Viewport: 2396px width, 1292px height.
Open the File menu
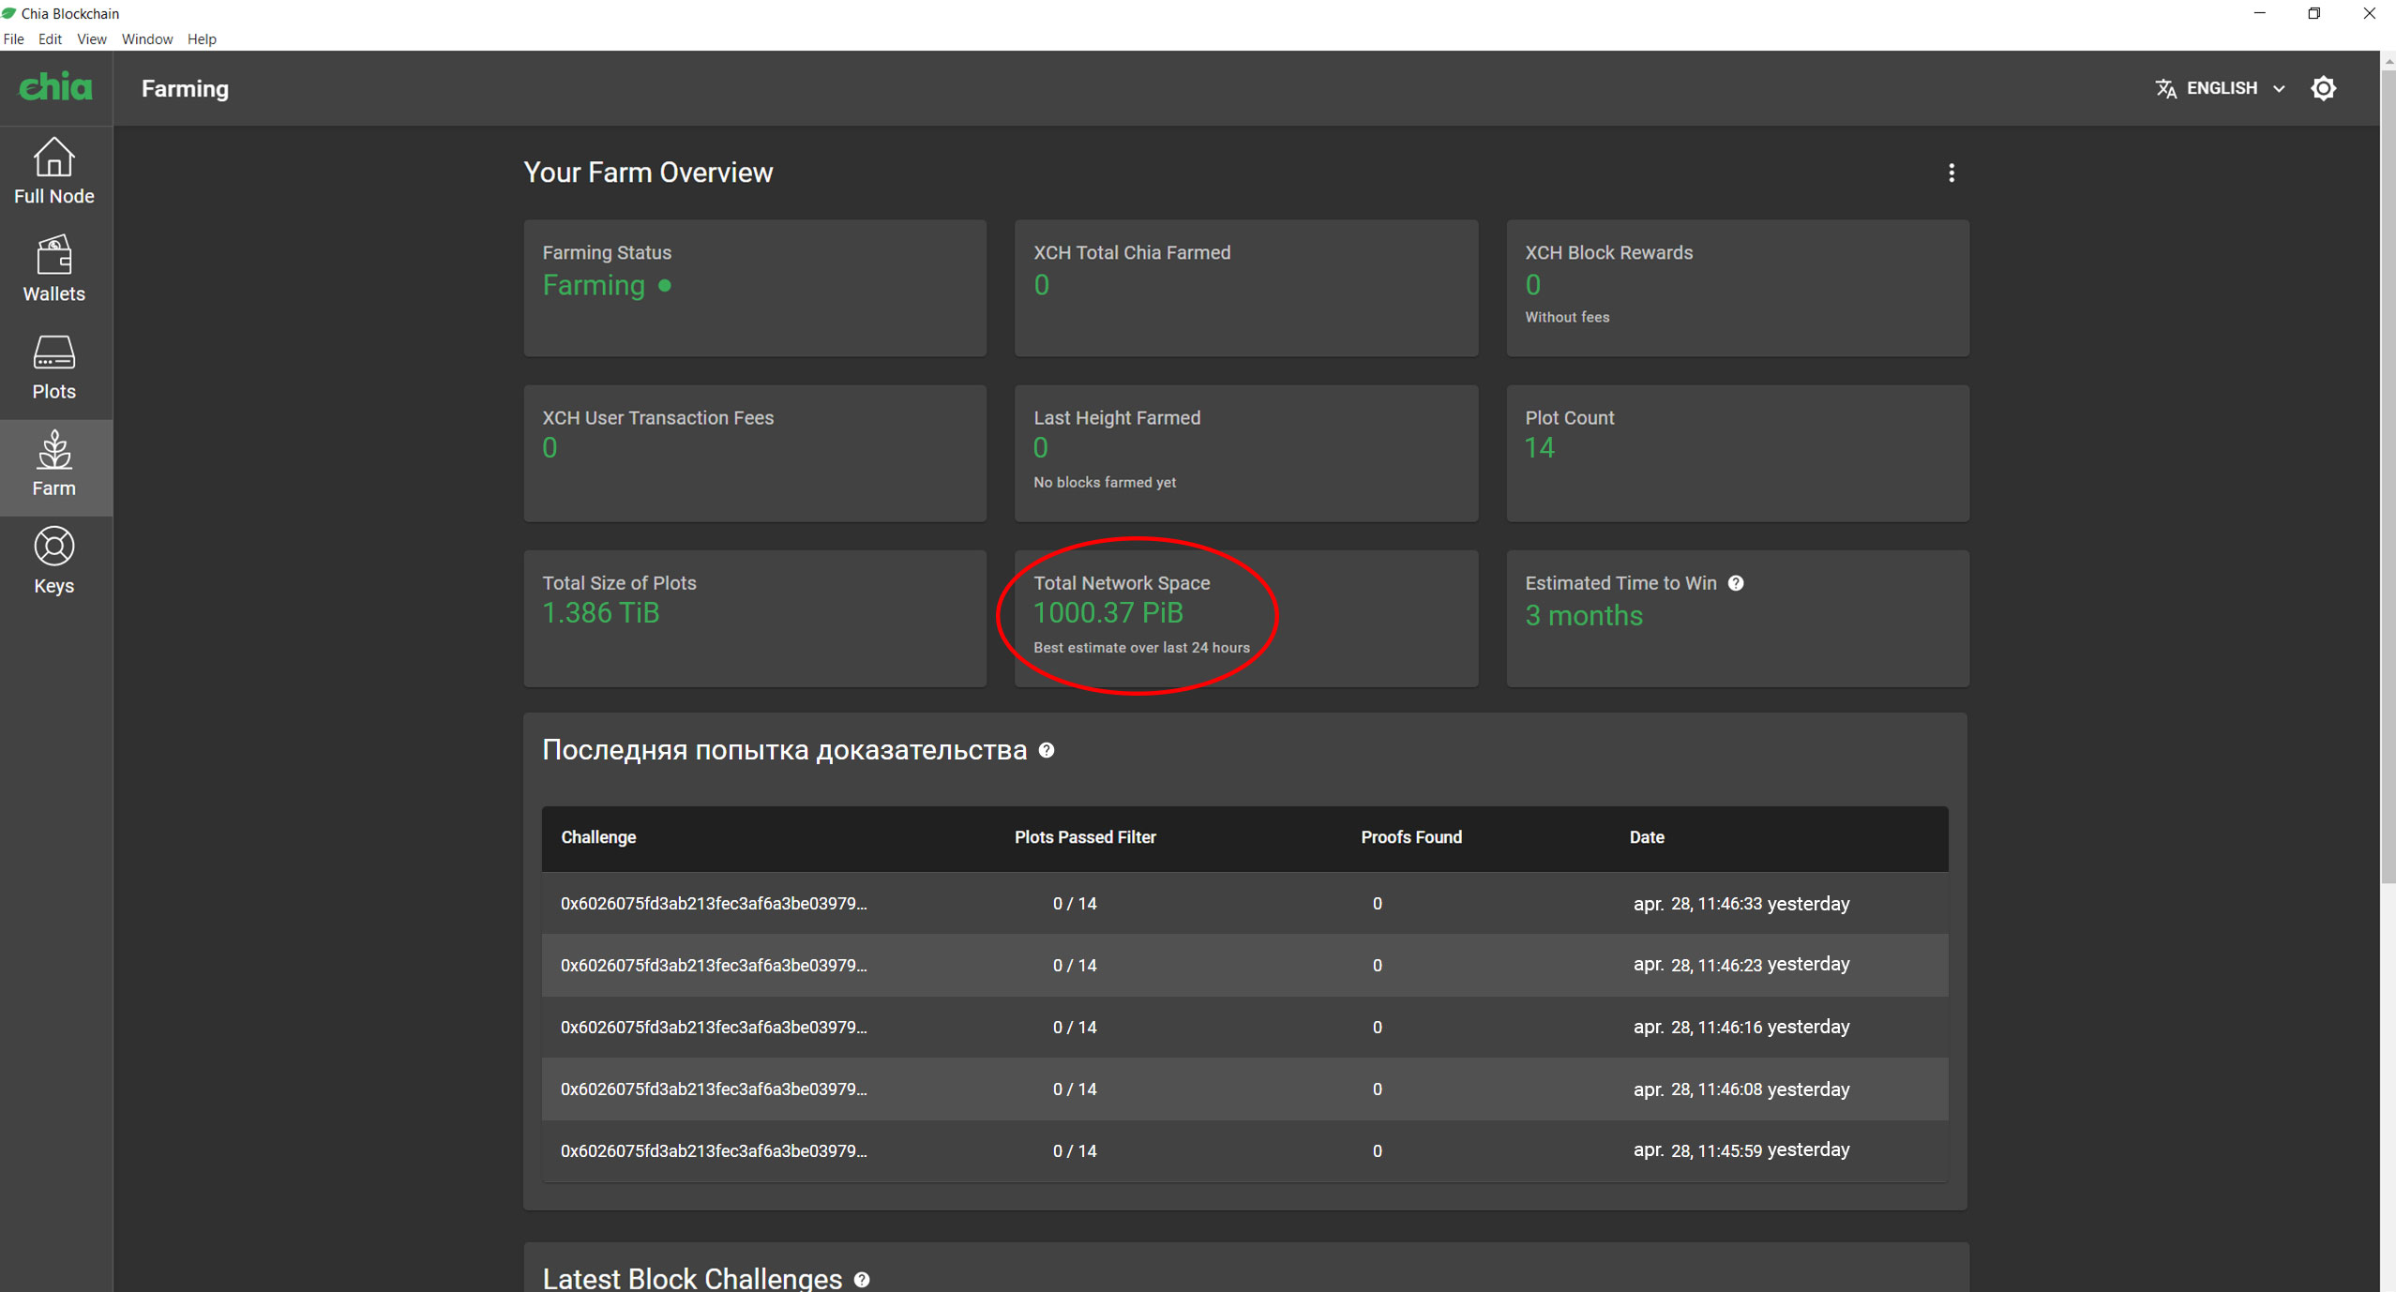click(x=14, y=38)
